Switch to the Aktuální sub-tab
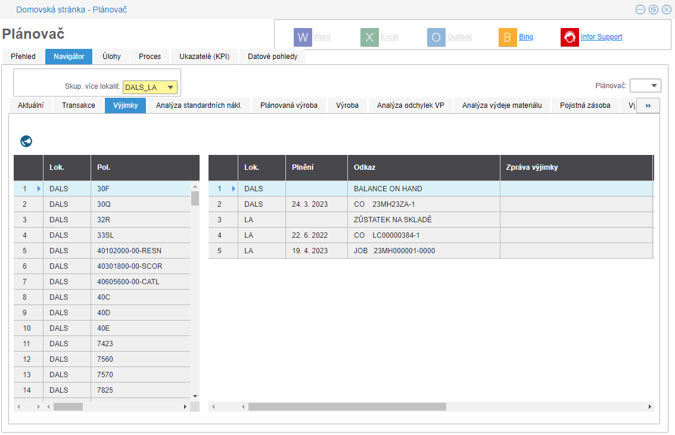This screenshot has height=435, width=675. pos(30,105)
